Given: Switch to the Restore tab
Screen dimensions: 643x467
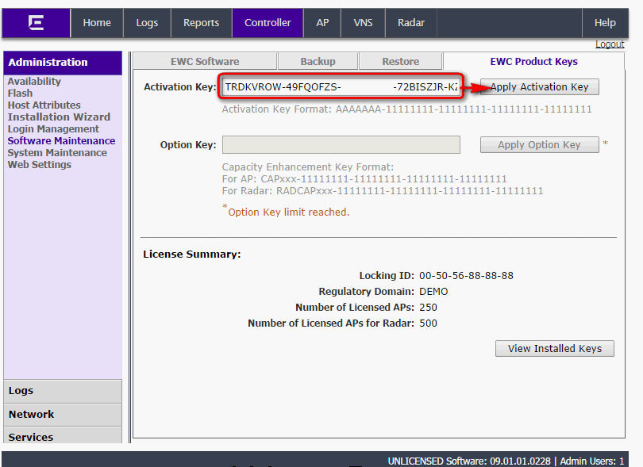Looking at the screenshot, I should point(401,62).
